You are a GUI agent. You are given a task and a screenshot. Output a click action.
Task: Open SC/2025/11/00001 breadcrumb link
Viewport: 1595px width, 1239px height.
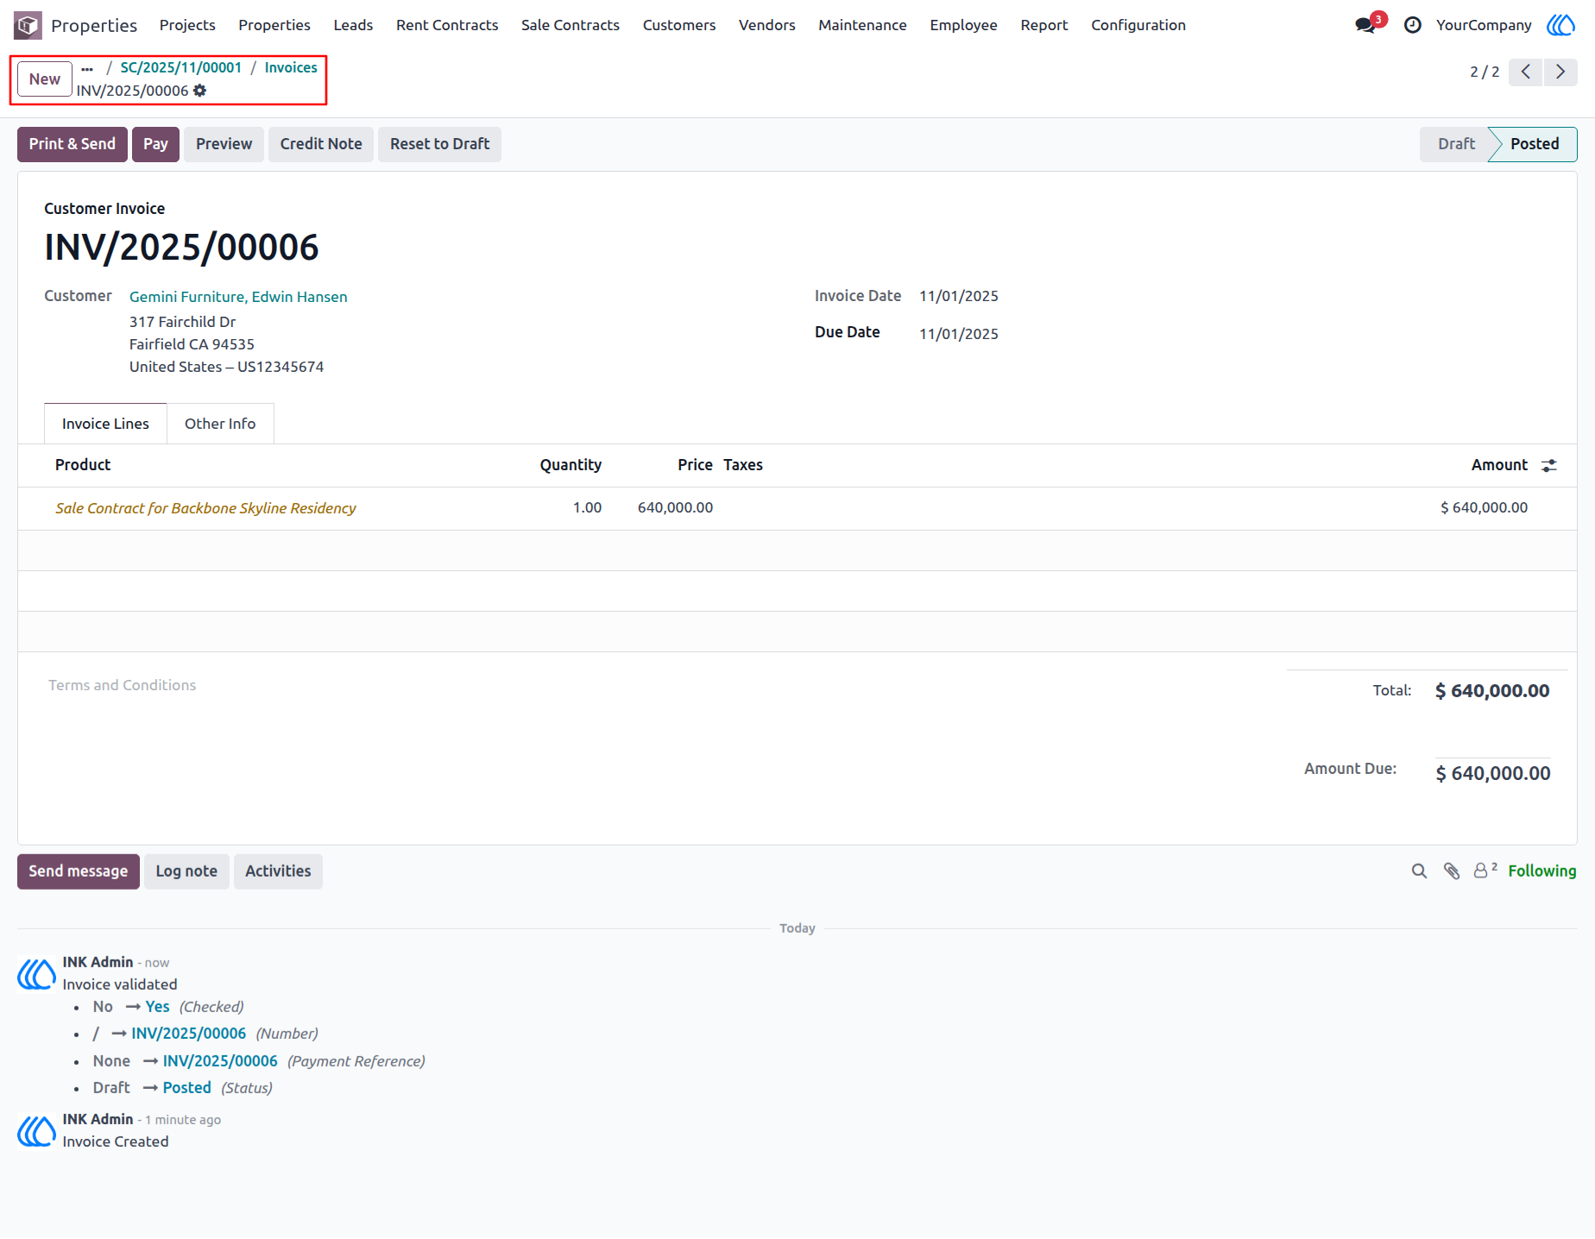pos(181,67)
